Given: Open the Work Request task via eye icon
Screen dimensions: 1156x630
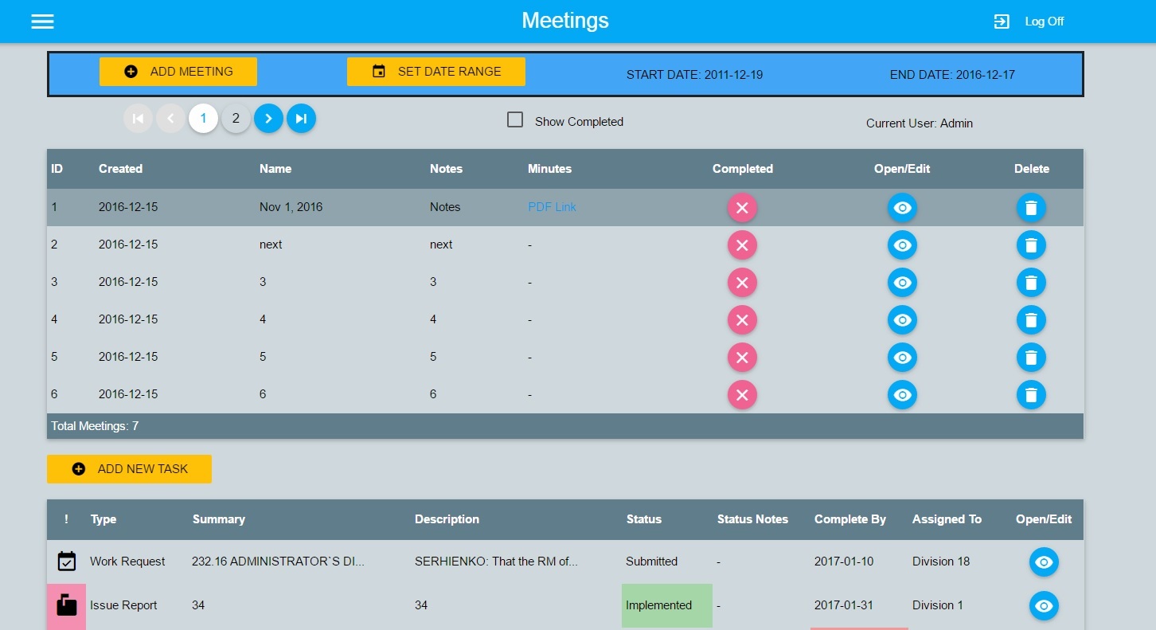Looking at the screenshot, I should 1044,562.
